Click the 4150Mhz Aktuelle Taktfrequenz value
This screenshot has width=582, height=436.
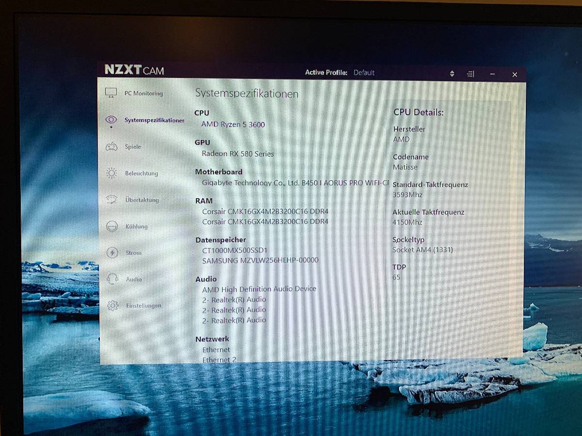pyautogui.click(x=407, y=222)
